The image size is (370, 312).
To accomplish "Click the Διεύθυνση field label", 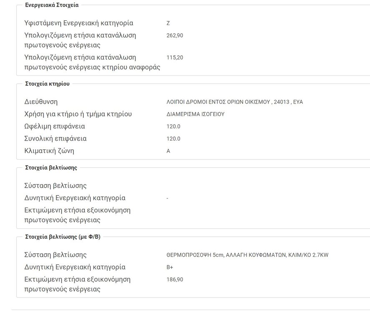I will click(41, 102).
